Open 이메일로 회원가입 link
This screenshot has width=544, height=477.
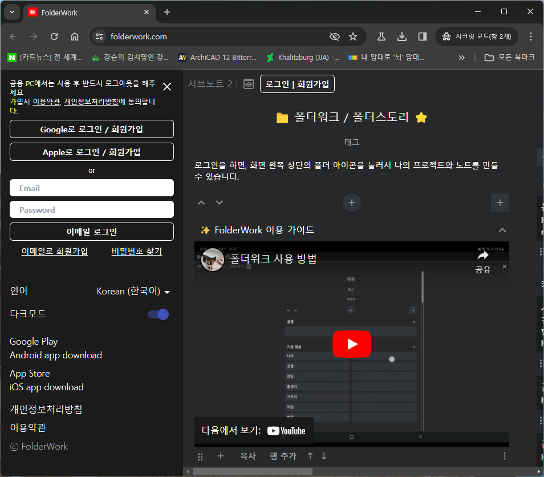click(55, 251)
